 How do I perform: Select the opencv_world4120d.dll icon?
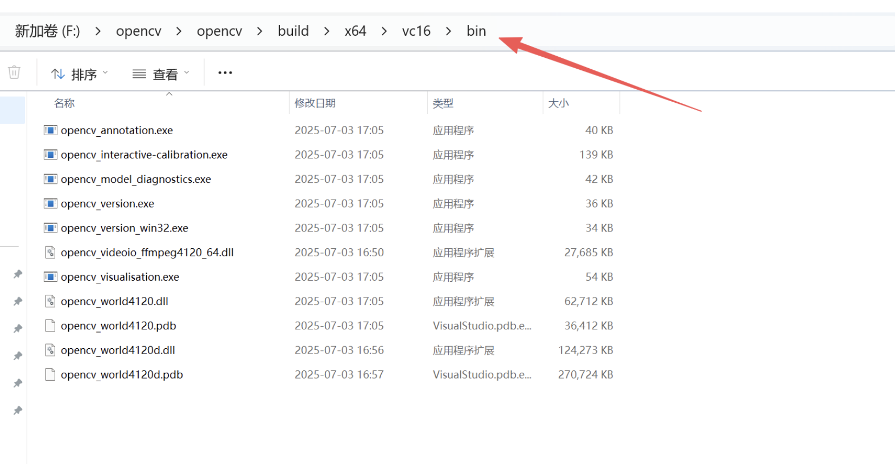point(50,350)
